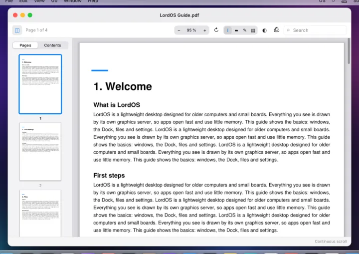Zoom in with the plus button
The width and height of the screenshot is (359, 254).
click(205, 30)
